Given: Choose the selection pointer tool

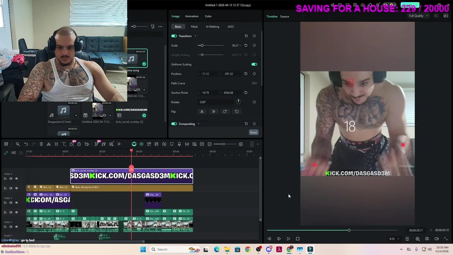Looking at the screenshot, I should 17,144.
